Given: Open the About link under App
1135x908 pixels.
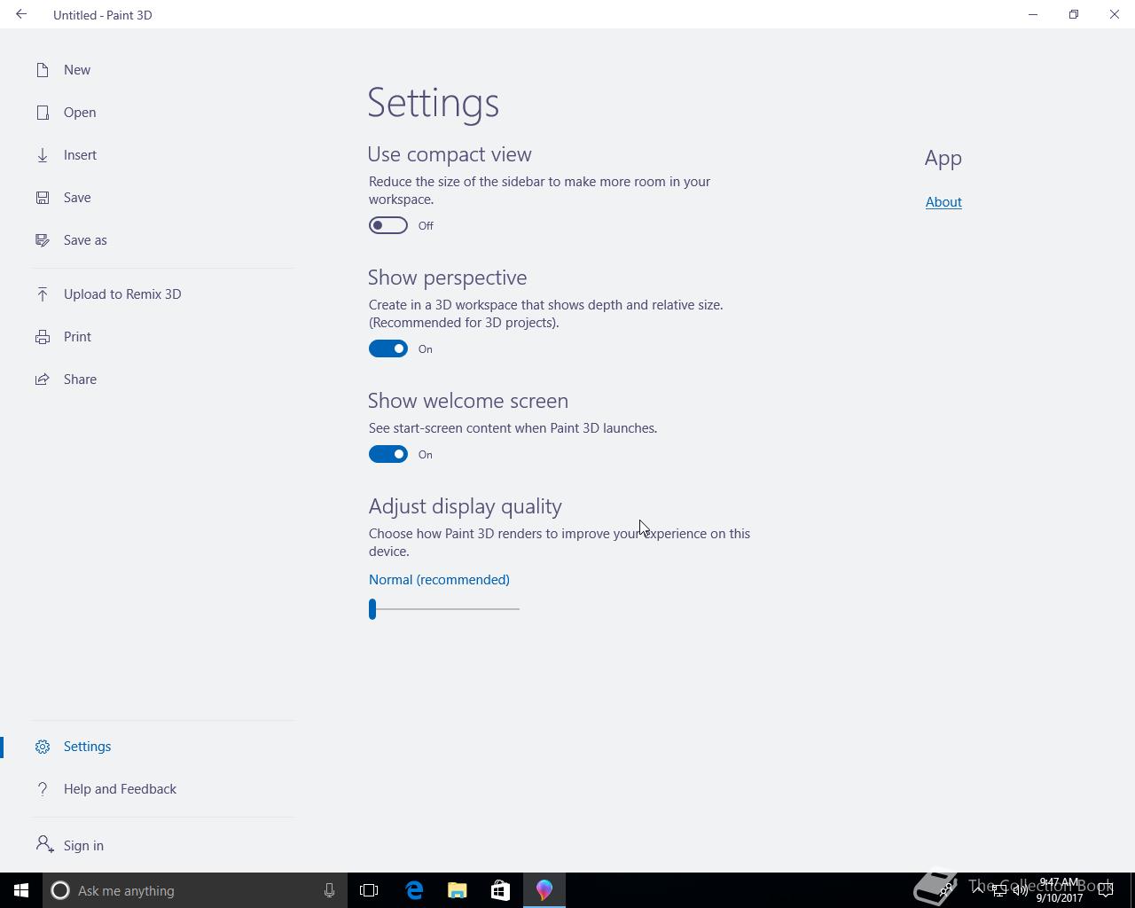Looking at the screenshot, I should 943,202.
